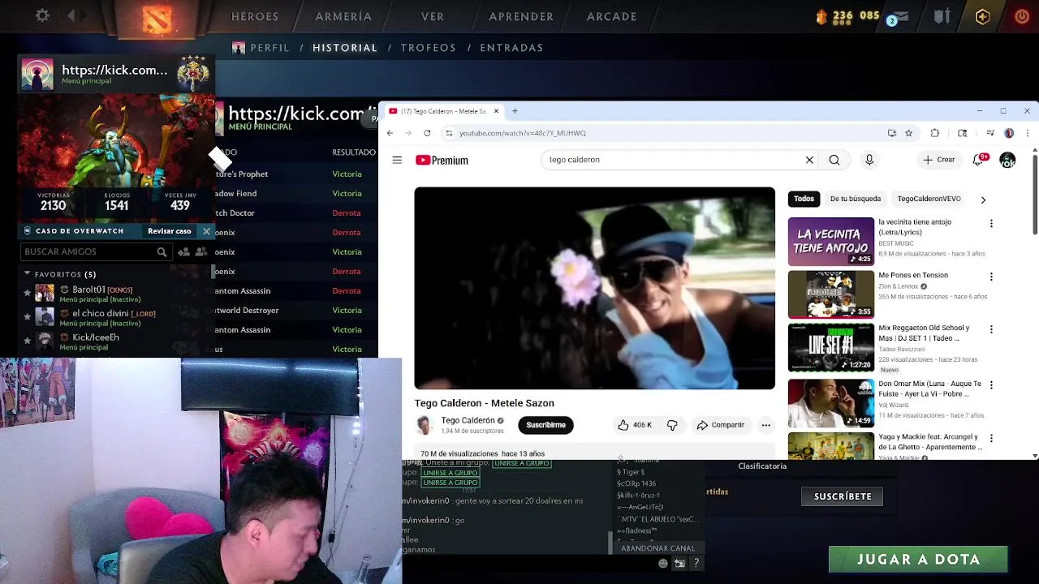The width and height of the screenshot is (1039, 584).
Task: Open Chrome media control icon
Action: (x=990, y=133)
